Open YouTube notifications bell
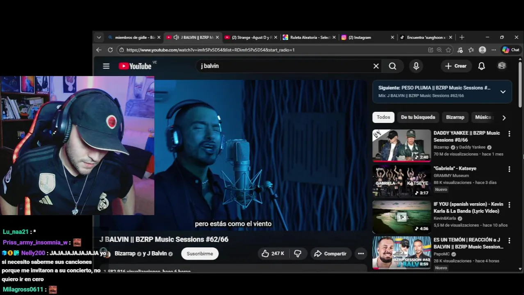The width and height of the screenshot is (524, 295). (481, 66)
